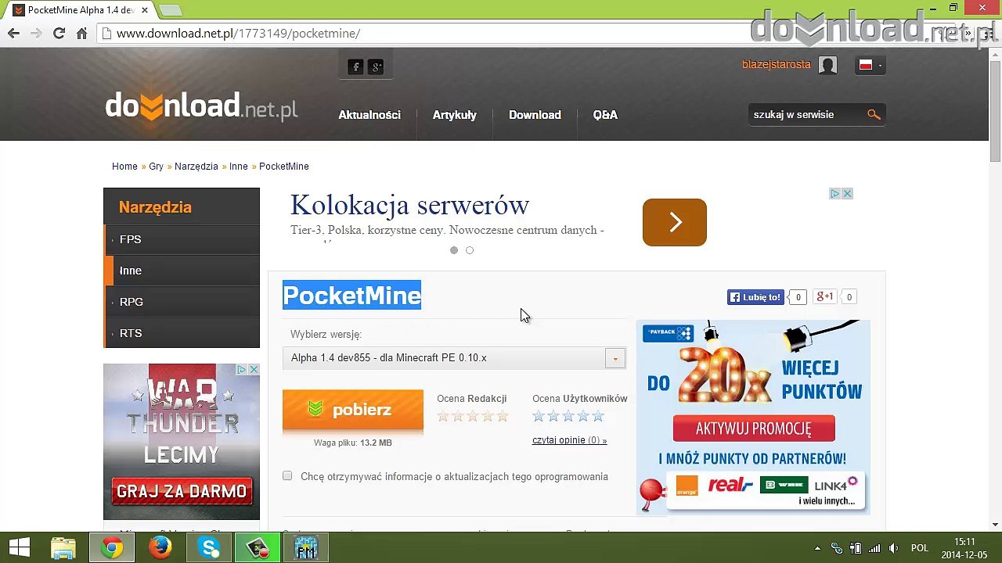
Task: Open the volume control in the tray
Action: click(893, 548)
